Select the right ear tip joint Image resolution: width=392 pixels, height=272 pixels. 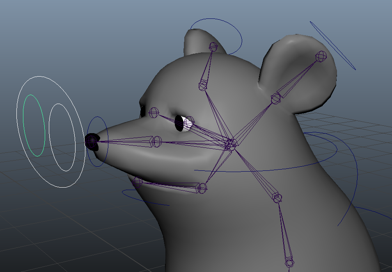[321, 56]
